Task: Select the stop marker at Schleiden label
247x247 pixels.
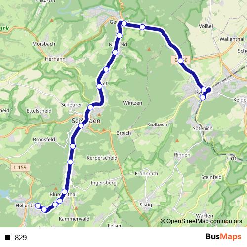Action: point(81,125)
